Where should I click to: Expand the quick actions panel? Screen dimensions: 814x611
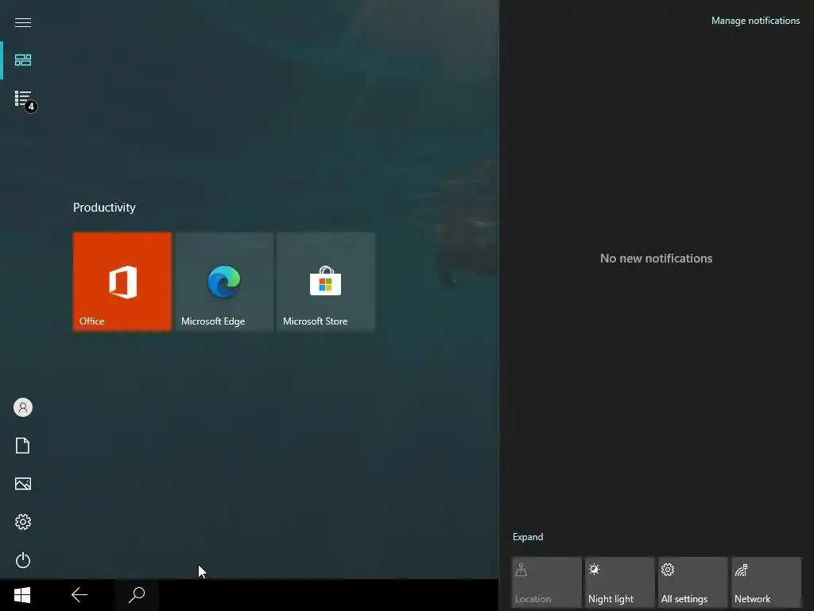pos(528,537)
